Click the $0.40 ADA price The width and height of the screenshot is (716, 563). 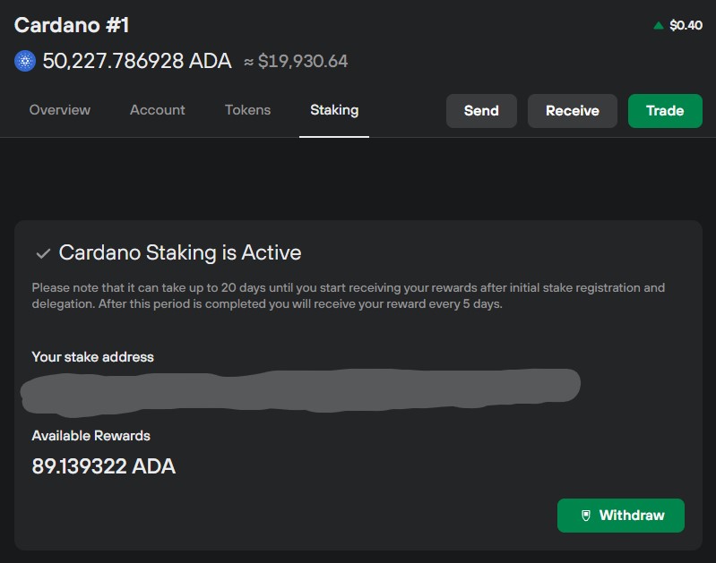click(686, 25)
